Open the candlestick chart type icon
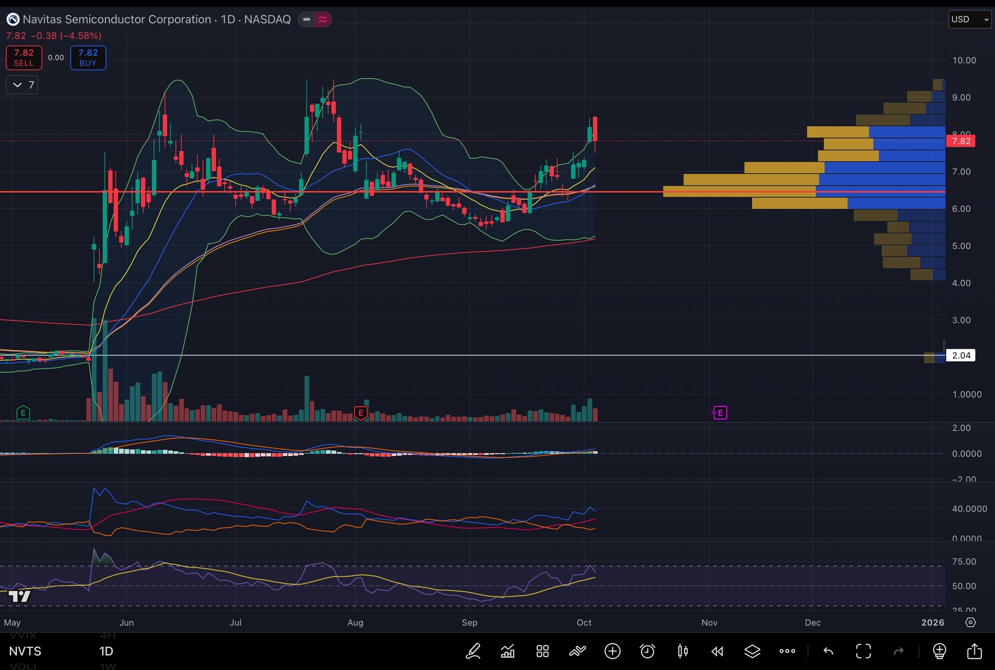Image resolution: width=995 pixels, height=670 pixels. click(x=683, y=651)
